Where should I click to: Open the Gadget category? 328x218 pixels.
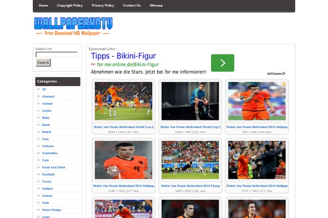coord(47,189)
